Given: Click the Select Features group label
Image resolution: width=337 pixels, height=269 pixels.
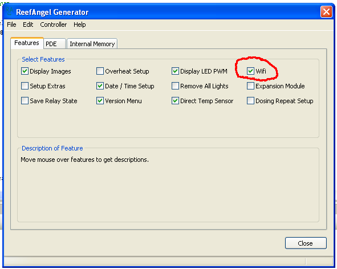Looking at the screenshot, I should coord(43,59).
